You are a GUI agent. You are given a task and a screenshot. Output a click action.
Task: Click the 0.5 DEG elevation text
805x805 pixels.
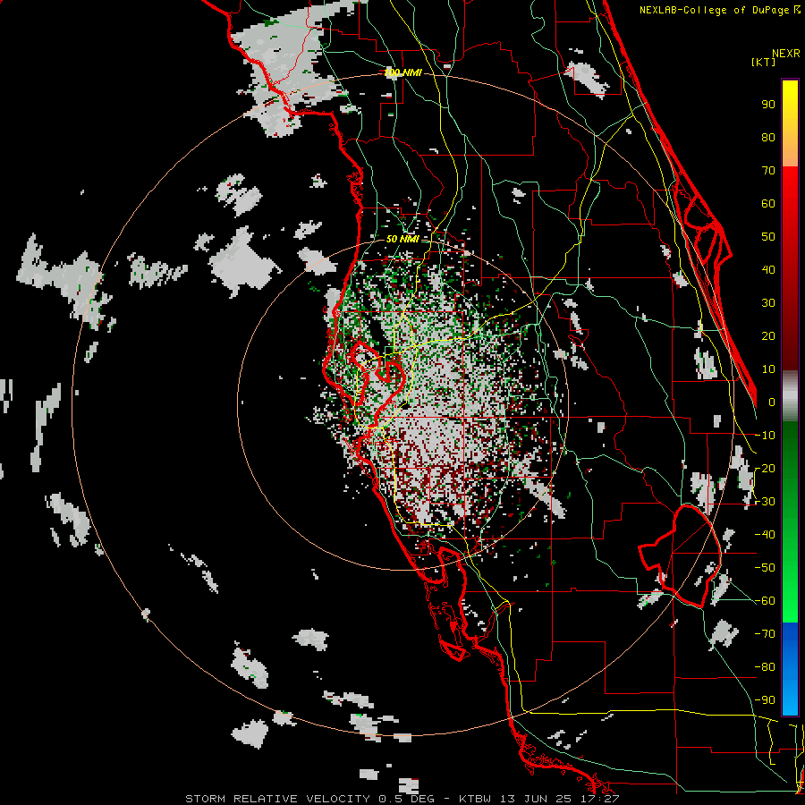click(407, 799)
